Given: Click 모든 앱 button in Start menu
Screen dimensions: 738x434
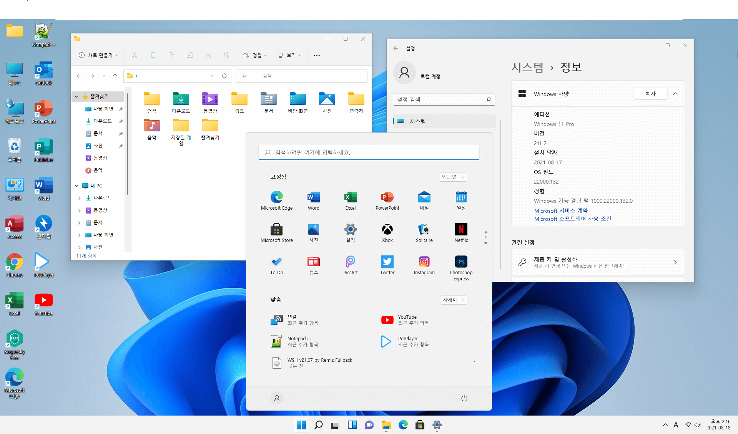Looking at the screenshot, I should (453, 177).
